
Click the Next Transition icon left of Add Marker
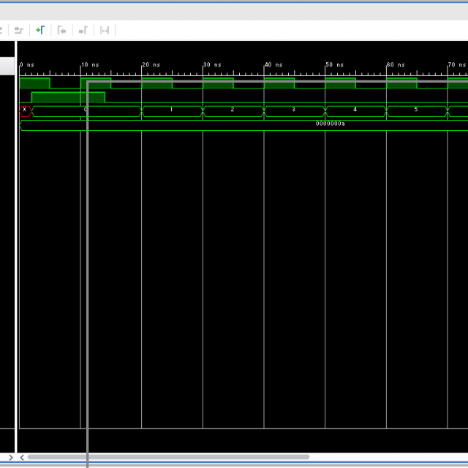(19, 30)
